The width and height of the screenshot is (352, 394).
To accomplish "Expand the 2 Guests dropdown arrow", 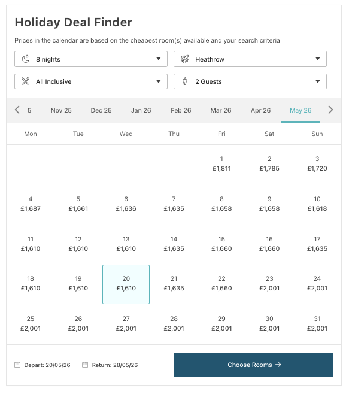I will point(318,81).
